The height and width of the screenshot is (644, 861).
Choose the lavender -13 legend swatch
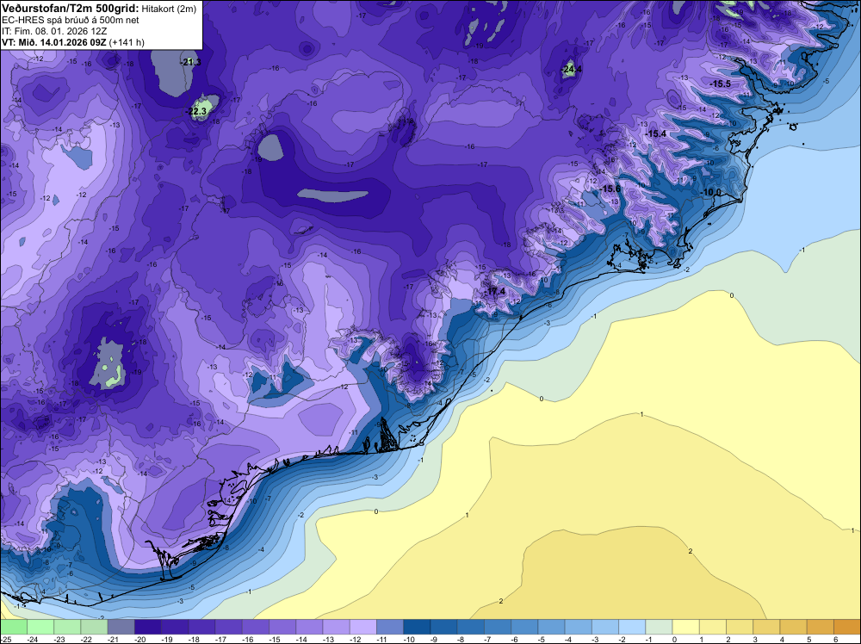point(336,627)
